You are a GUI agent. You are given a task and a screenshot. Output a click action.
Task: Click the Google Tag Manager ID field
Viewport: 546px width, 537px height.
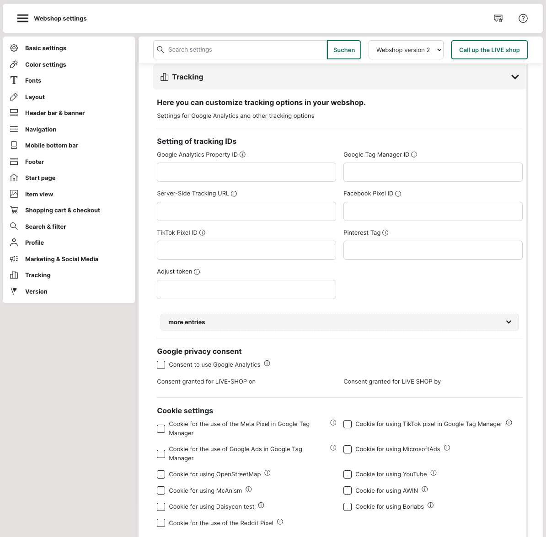433,172
